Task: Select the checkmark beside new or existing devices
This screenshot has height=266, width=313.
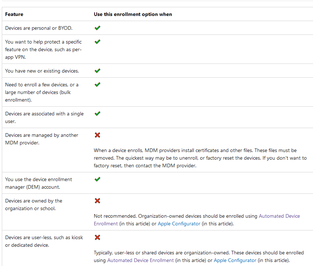Action: click(97, 71)
